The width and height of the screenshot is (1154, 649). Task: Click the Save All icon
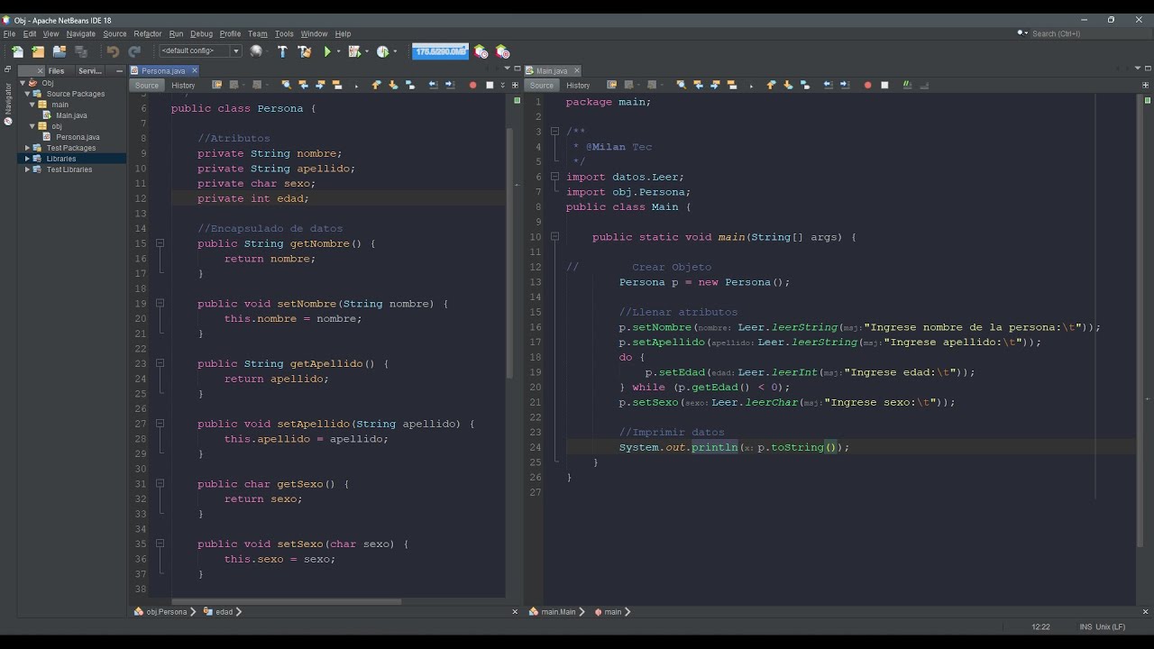click(81, 51)
